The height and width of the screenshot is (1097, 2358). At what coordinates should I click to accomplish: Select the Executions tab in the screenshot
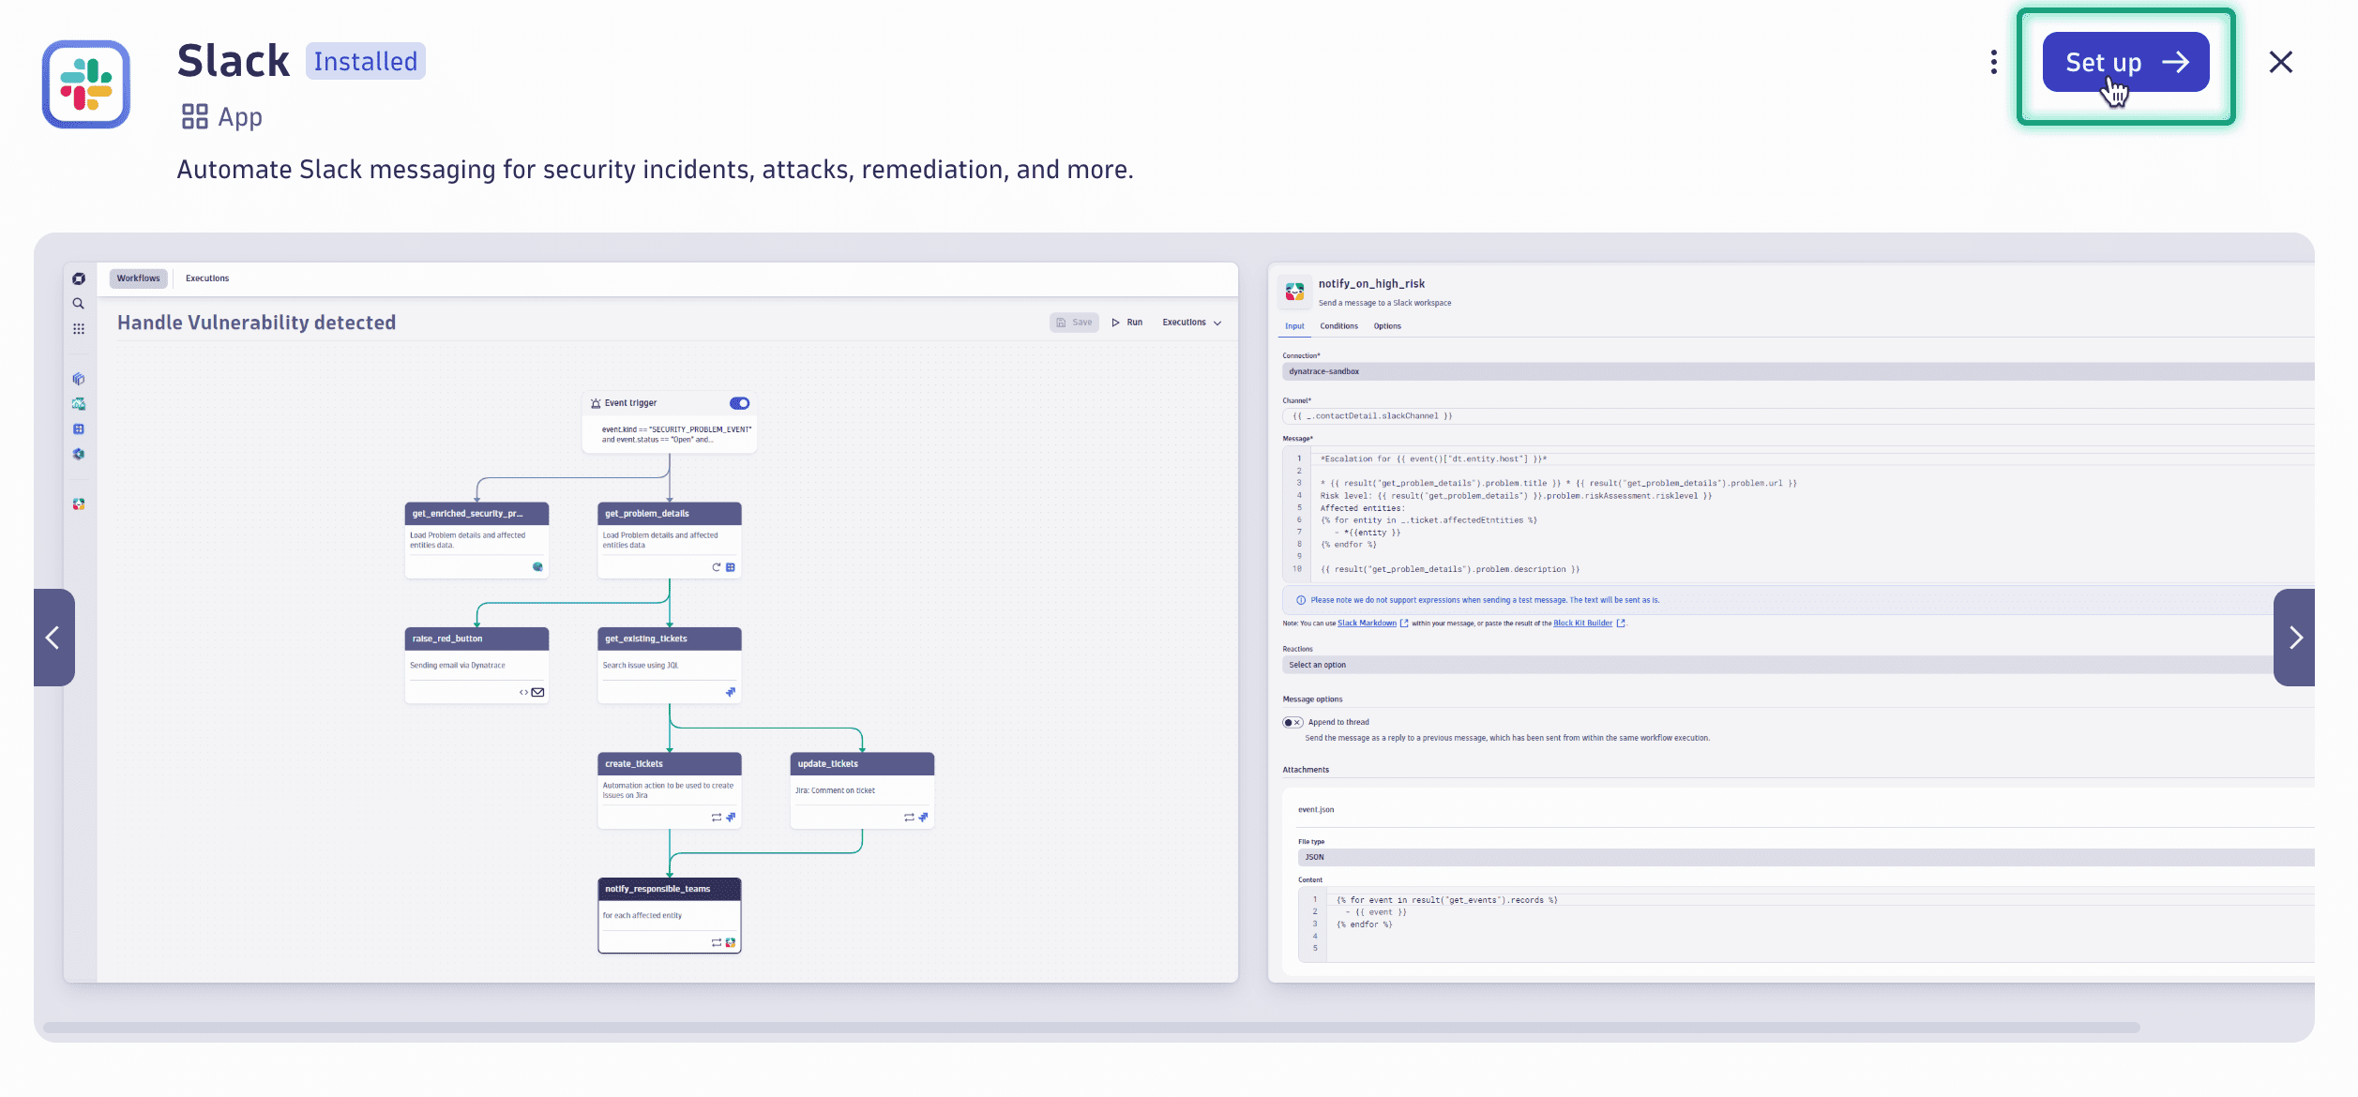pos(207,278)
